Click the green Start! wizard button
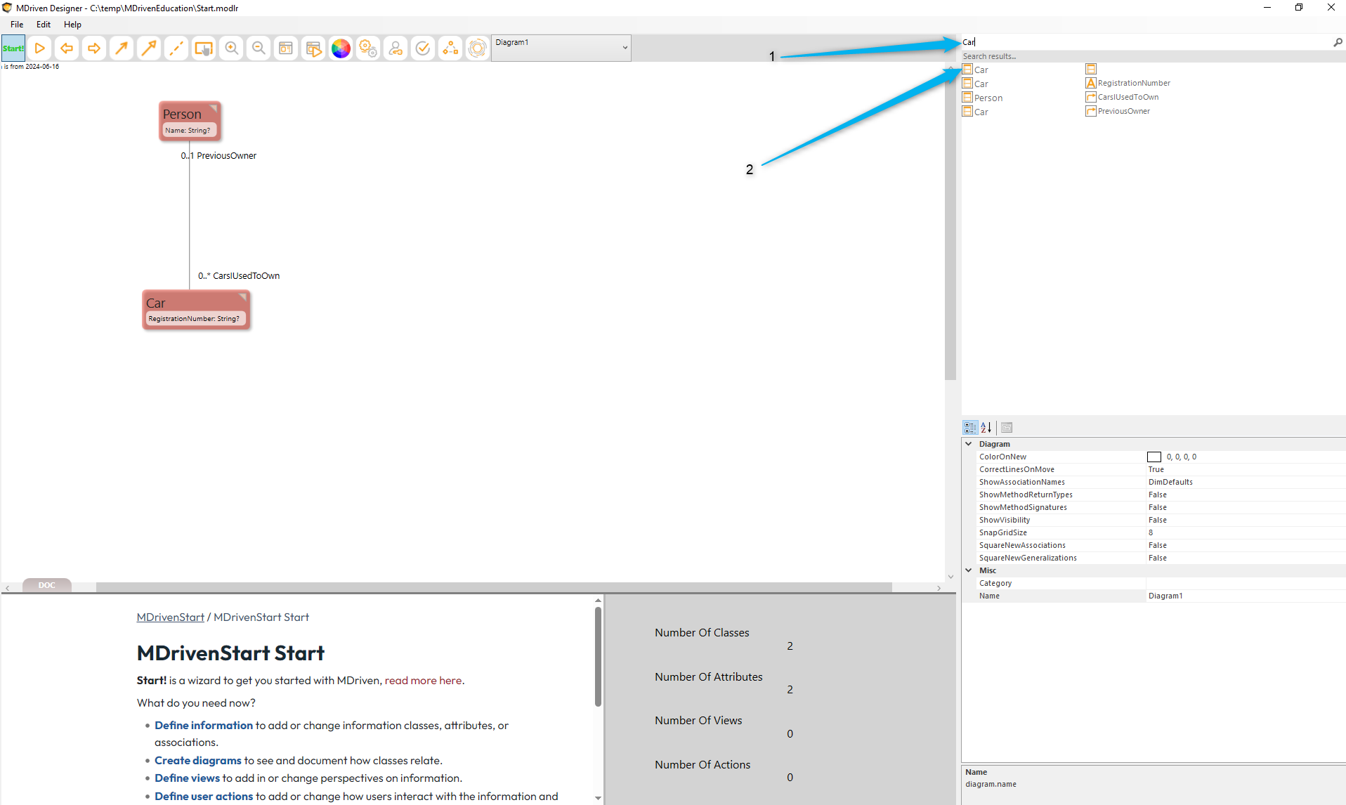Screen dimensions: 1346x805 [13, 48]
